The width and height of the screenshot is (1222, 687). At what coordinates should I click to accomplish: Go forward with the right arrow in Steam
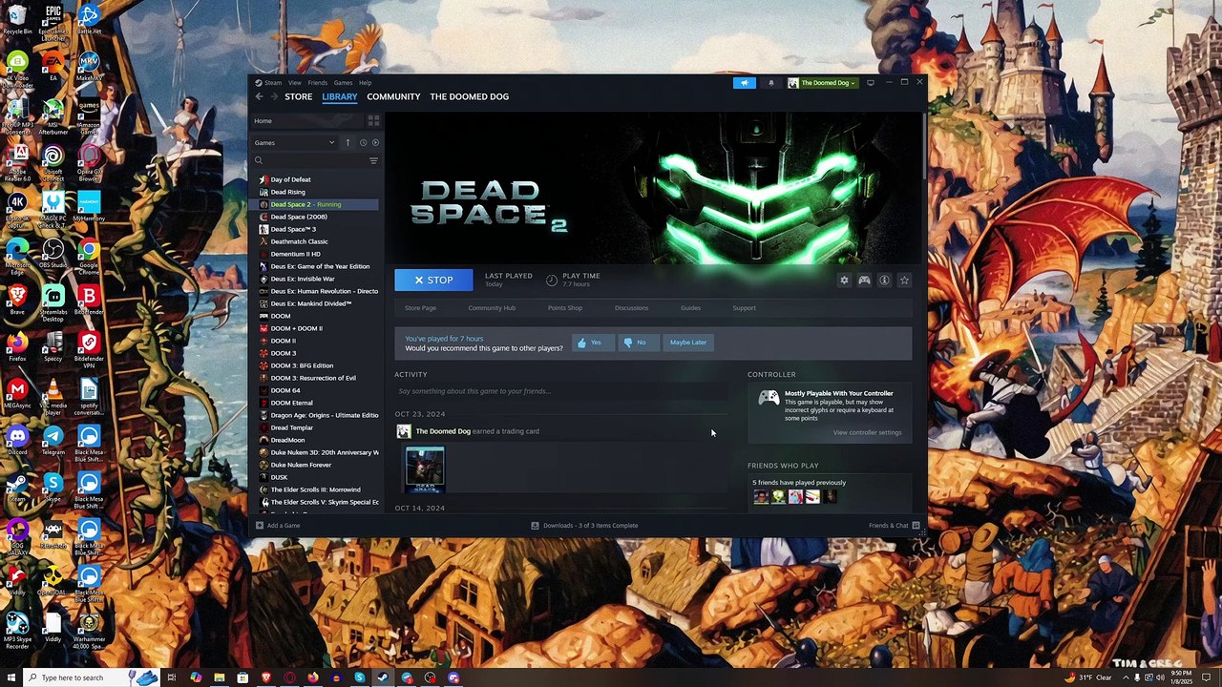tap(273, 96)
